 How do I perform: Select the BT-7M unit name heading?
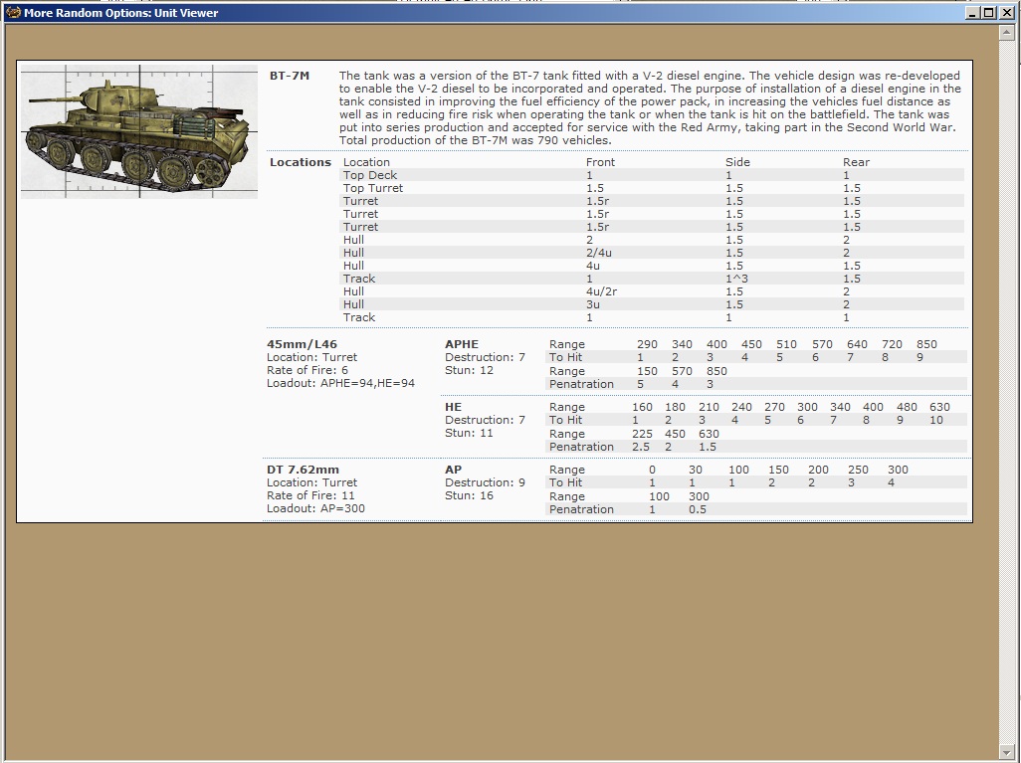click(x=290, y=76)
